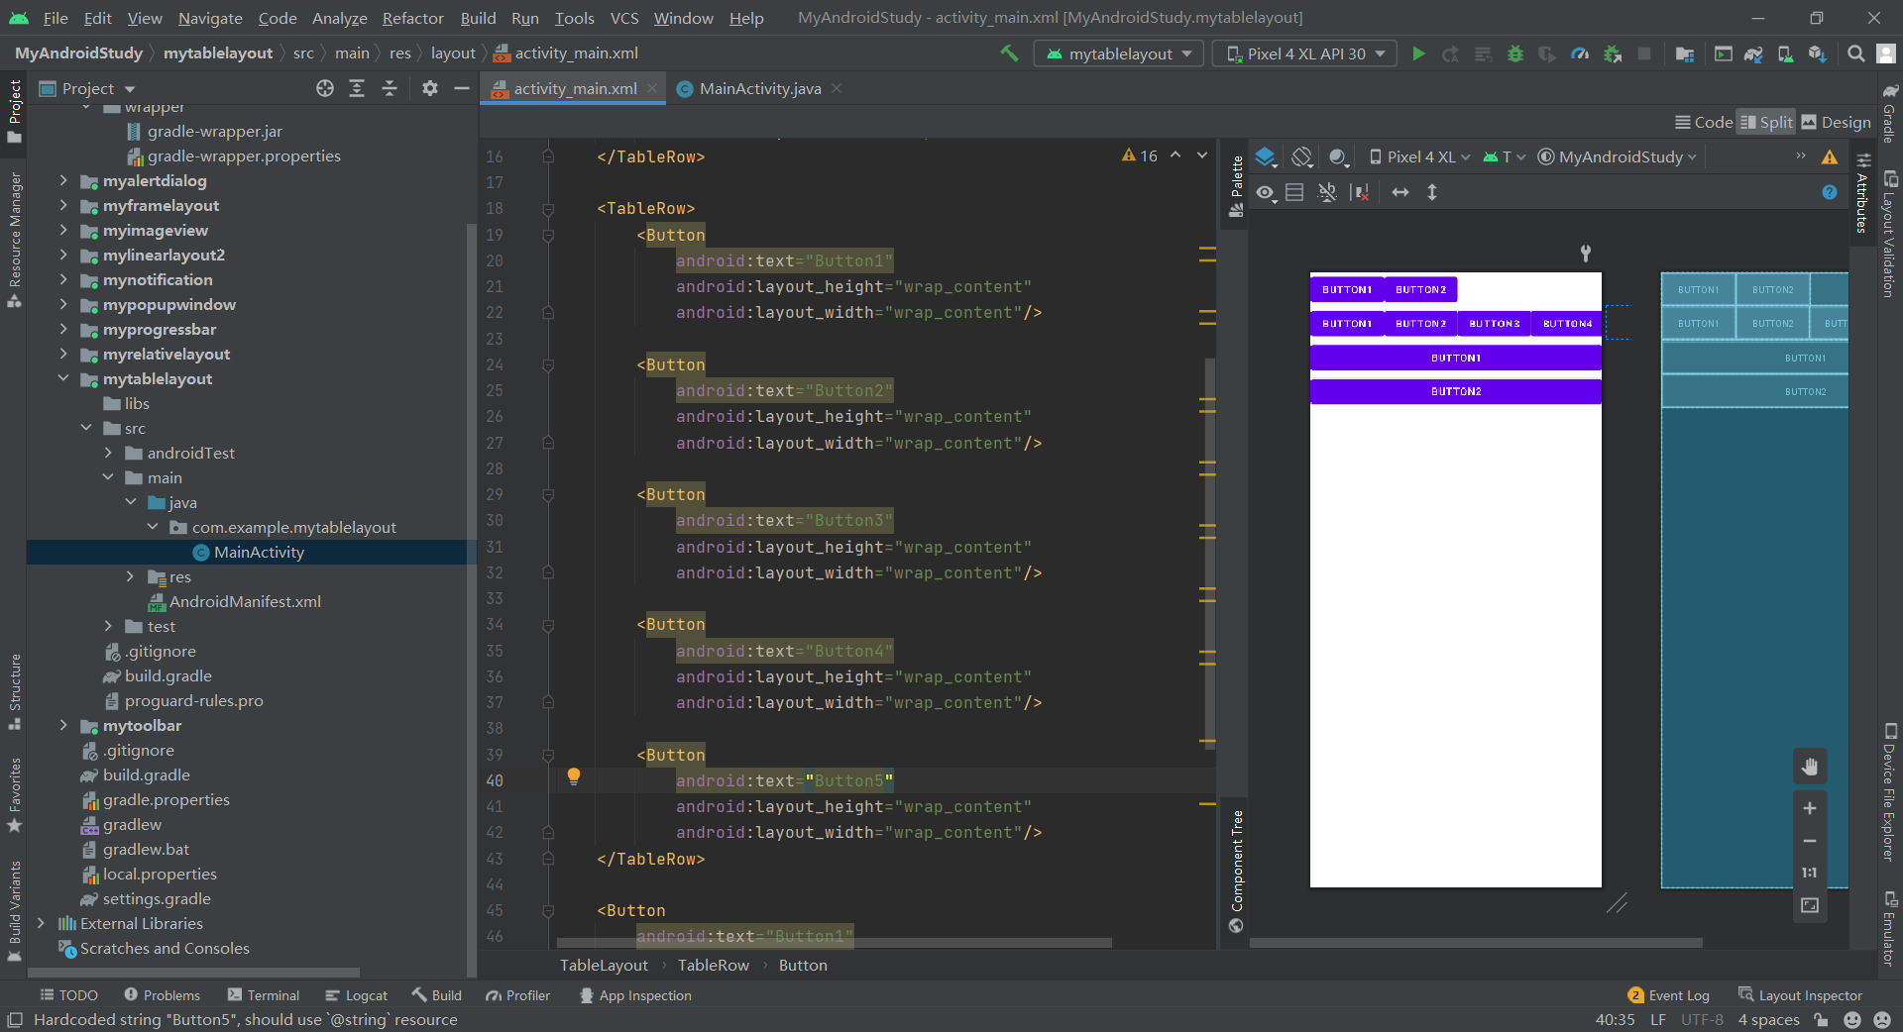Click the 1:1 zoom control on the preview
The height and width of the screenshot is (1032, 1903).
tap(1810, 873)
